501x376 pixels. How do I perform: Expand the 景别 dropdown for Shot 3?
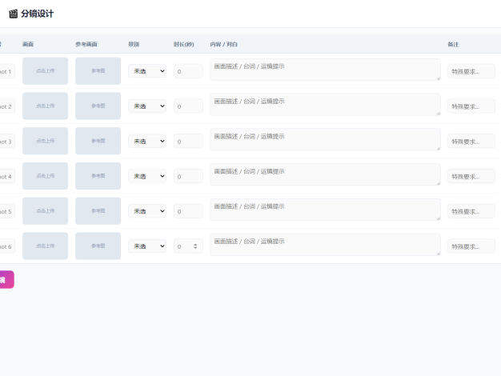[147, 141]
